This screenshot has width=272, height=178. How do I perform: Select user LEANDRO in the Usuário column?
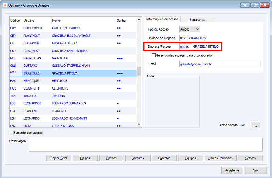(30, 111)
